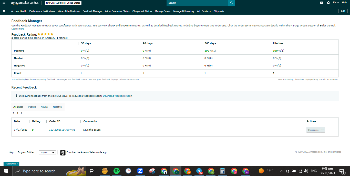Select the Negative ratings tab
The image size is (350, 176).
[x=57, y=107]
